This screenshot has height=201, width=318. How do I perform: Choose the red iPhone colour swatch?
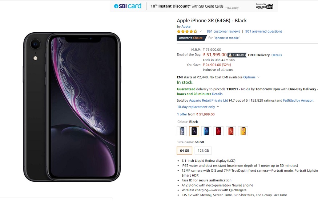tap(218, 131)
